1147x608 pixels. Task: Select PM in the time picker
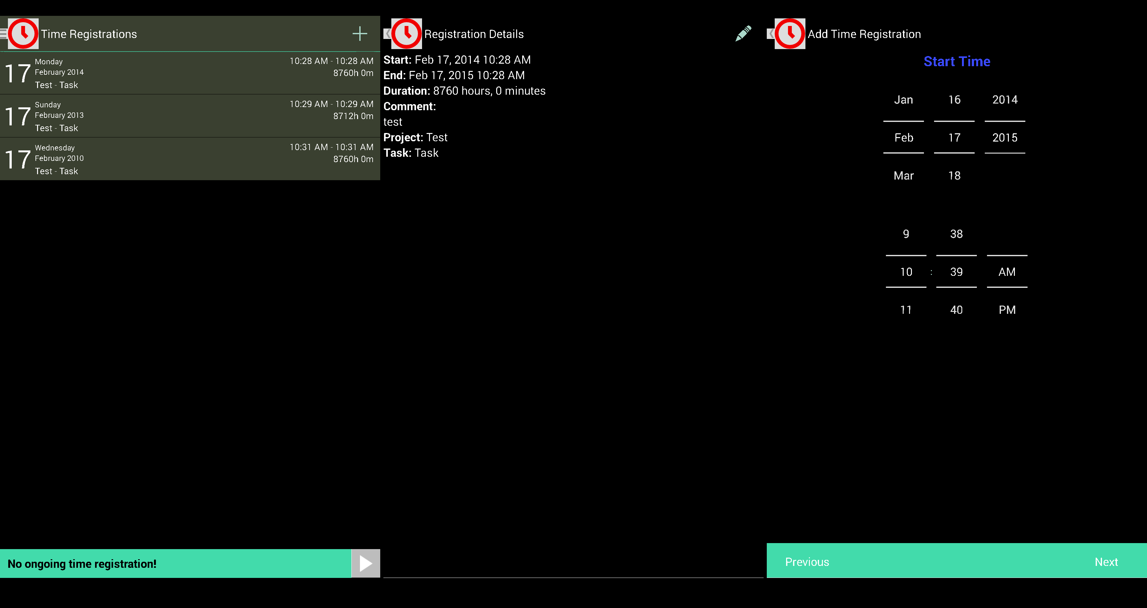point(1007,309)
